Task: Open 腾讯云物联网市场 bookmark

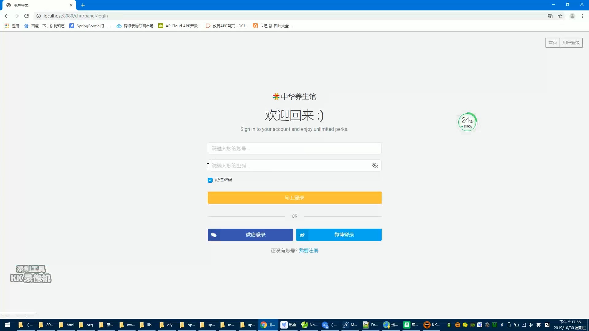Action: (x=135, y=26)
